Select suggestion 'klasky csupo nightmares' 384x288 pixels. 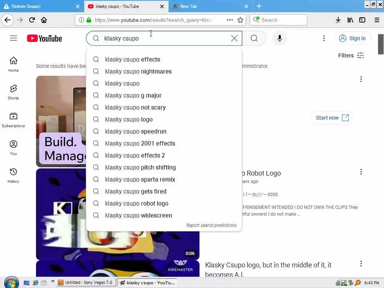coord(164,71)
